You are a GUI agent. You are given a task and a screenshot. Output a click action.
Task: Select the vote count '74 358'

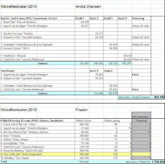[x=85, y=143]
